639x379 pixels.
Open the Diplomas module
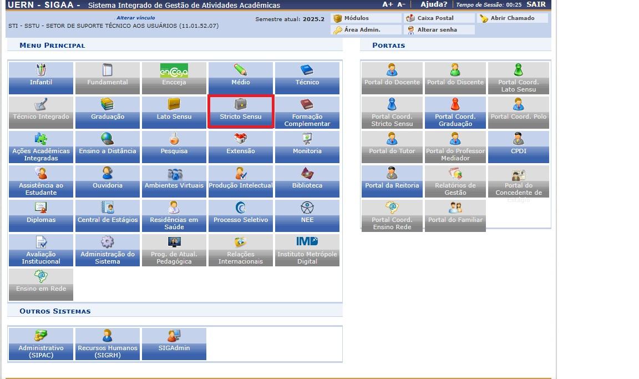[x=41, y=215]
